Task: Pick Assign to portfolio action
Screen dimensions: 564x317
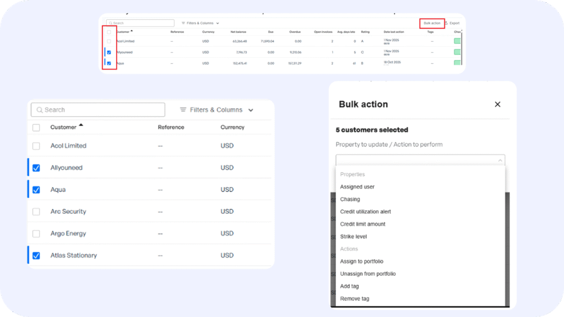Action: (361, 261)
